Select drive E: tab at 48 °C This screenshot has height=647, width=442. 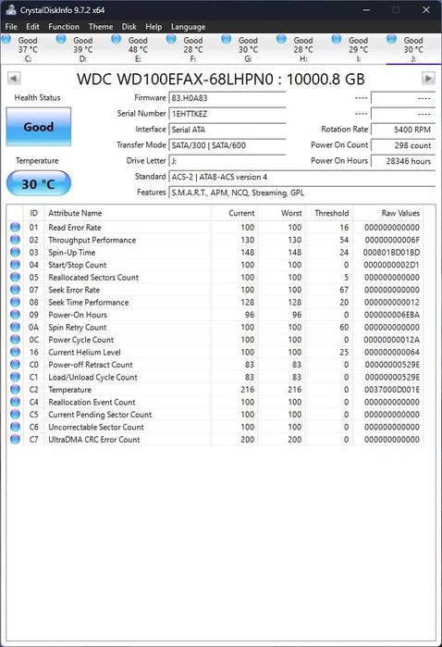[138, 49]
